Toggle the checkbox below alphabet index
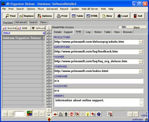Viewport: 149px width, 122px height. tap(49, 115)
